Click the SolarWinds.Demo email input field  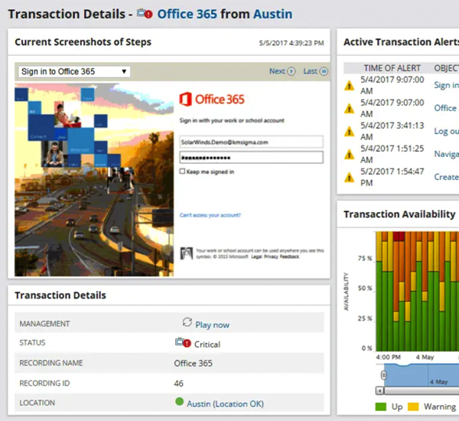pyautogui.click(x=251, y=142)
